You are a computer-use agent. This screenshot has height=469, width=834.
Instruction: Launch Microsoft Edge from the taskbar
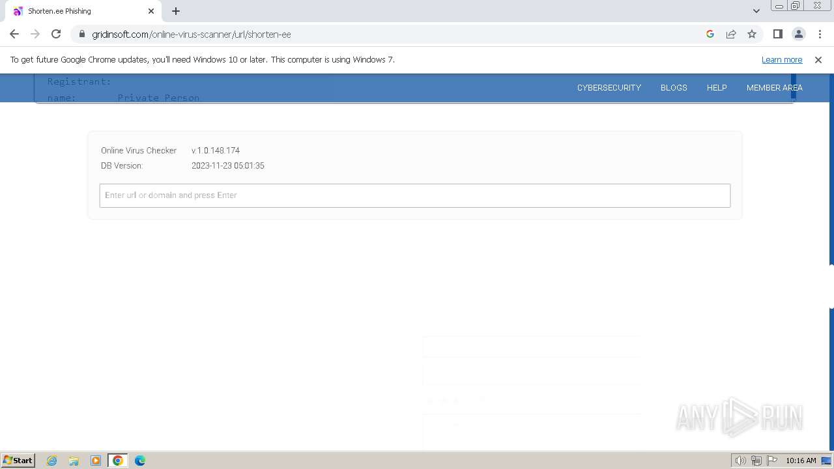coord(140,461)
